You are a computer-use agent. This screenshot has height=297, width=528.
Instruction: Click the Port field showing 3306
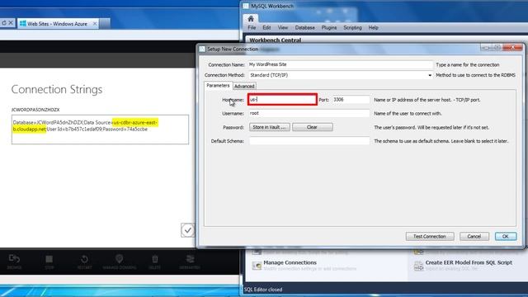point(351,100)
